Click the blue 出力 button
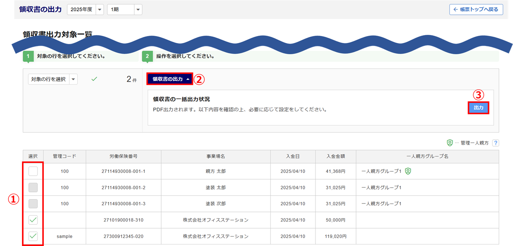Viewport: 513px width, 246px height. pos(479,108)
